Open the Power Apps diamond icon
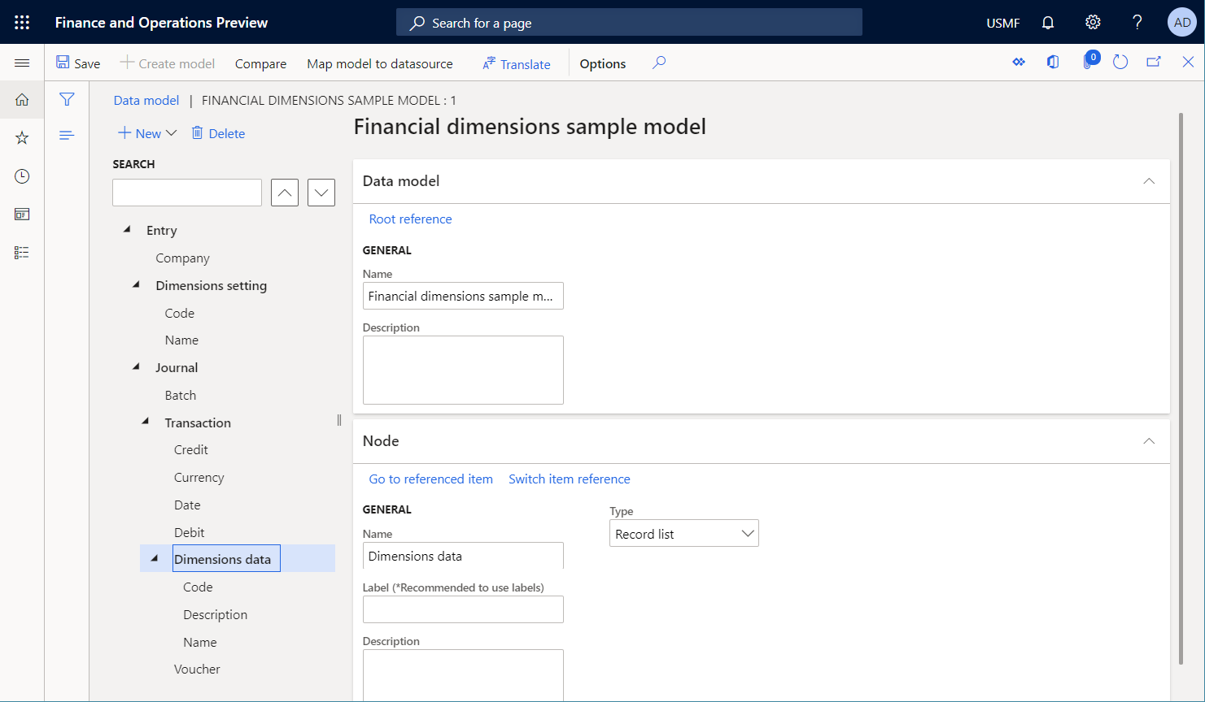The width and height of the screenshot is (1205, 702). click(1019, 63)
